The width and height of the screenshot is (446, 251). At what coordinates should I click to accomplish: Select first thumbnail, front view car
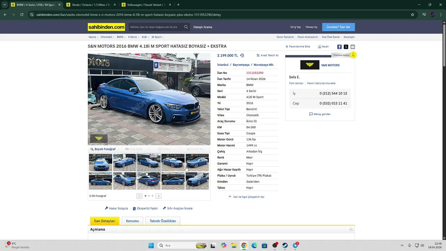coord(101,162)
